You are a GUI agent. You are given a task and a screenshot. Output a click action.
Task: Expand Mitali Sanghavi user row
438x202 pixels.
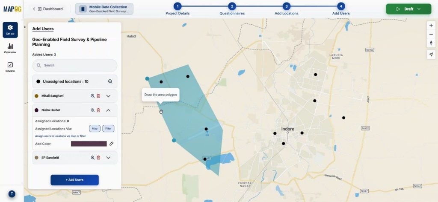(108, 96)
